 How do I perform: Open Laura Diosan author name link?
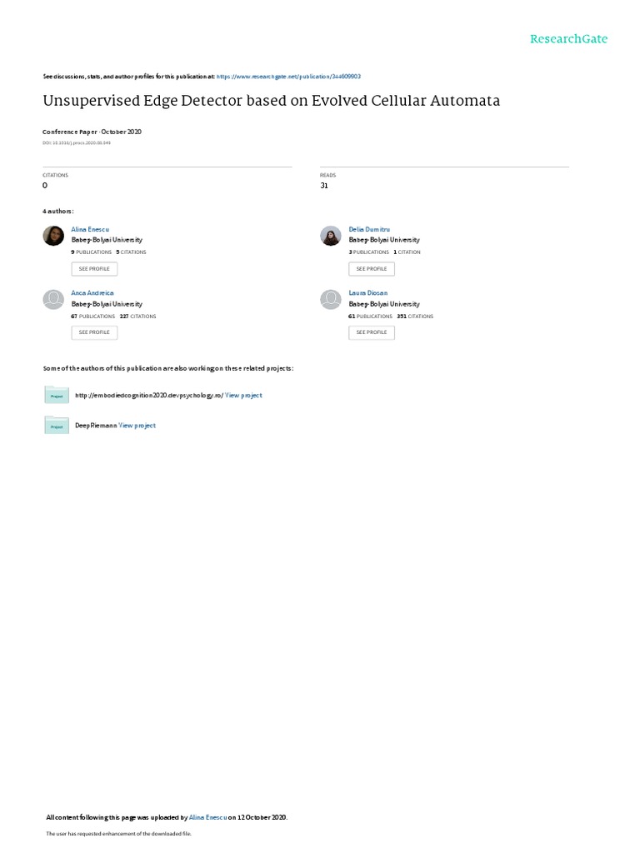367,292
